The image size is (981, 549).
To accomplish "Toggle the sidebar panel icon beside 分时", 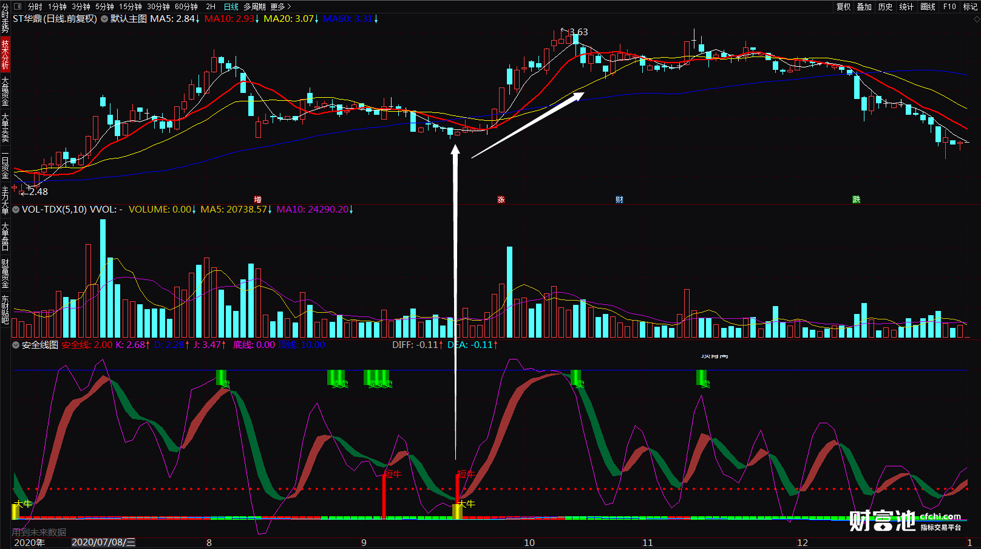I will pyautogui.click(x=18, y=7).
